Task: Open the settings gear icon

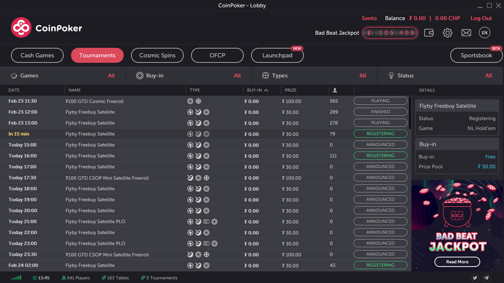Action: click(447, 33)
